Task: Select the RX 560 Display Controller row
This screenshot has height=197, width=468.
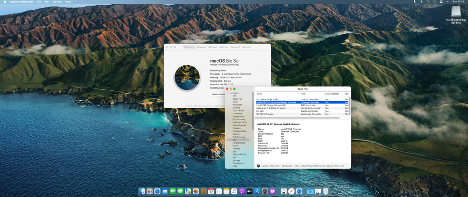Action: 302,111
